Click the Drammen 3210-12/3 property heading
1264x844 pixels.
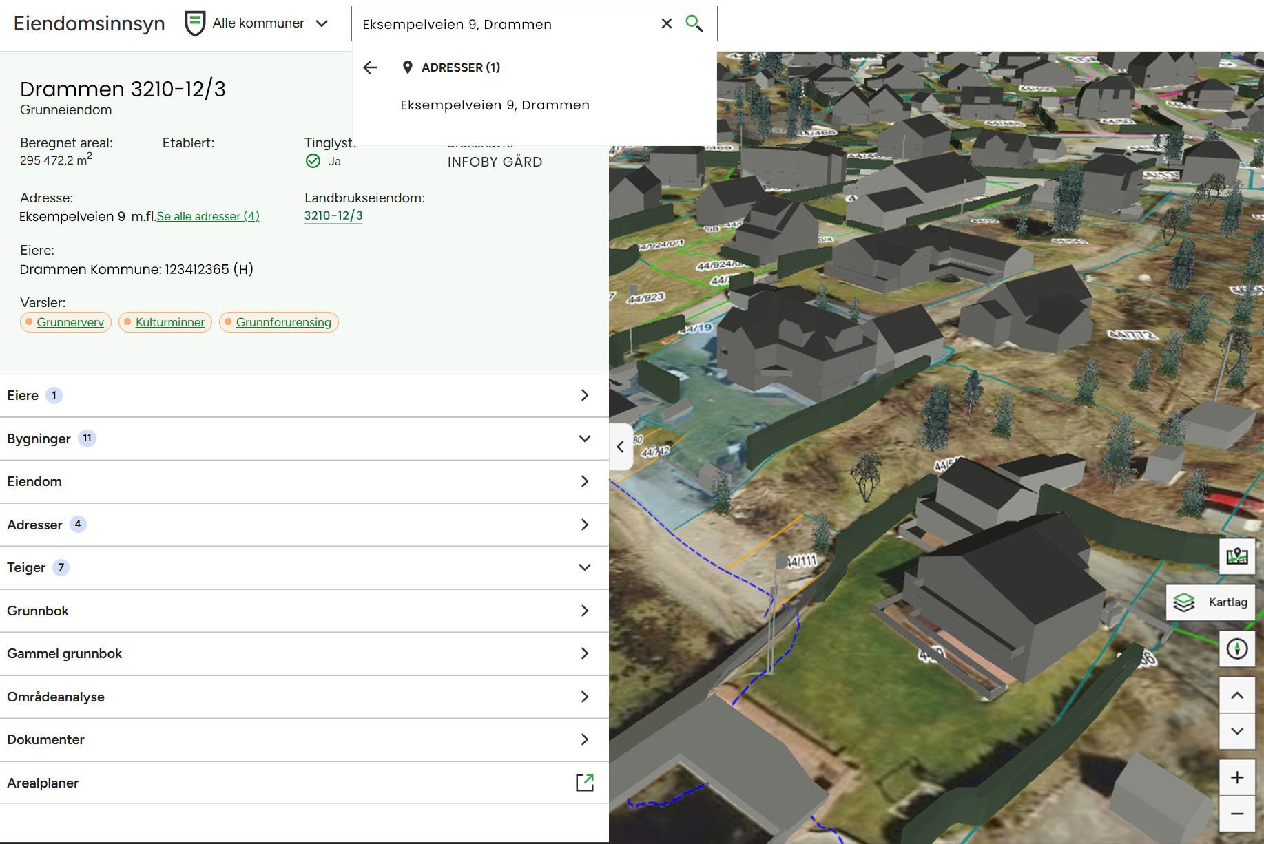coord(123,89)
